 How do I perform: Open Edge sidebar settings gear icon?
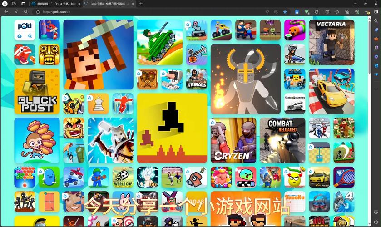click(376, 222)
